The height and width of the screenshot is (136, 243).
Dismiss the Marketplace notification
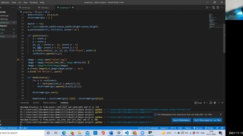click(x=221, y=114)
